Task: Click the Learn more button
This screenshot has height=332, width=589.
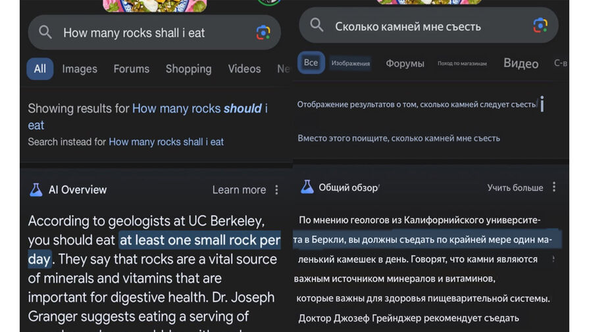Action: pos(239,190)
